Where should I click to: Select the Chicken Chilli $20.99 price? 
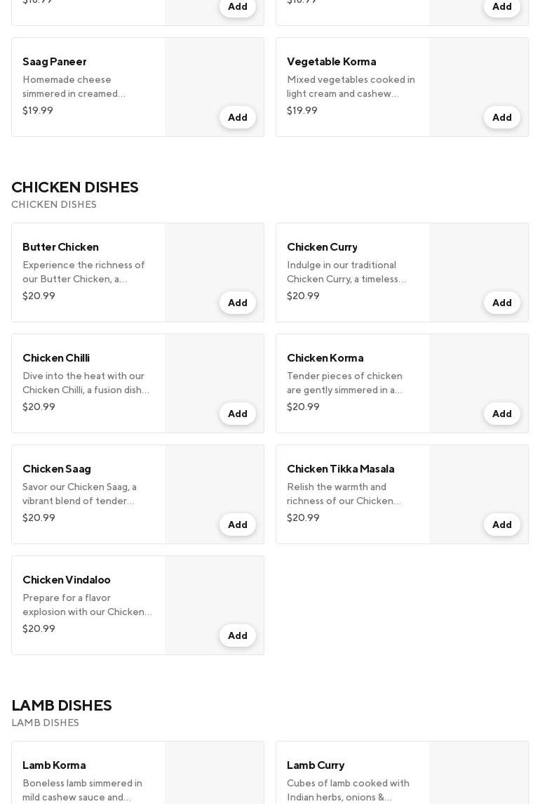(x=39, y=407)
